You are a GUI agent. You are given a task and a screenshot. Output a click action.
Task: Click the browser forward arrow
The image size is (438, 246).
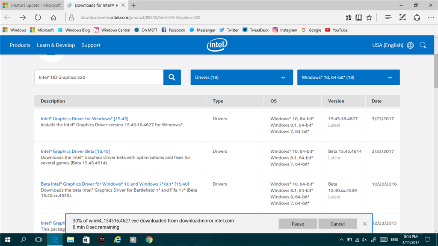click(x=22, y=18)
